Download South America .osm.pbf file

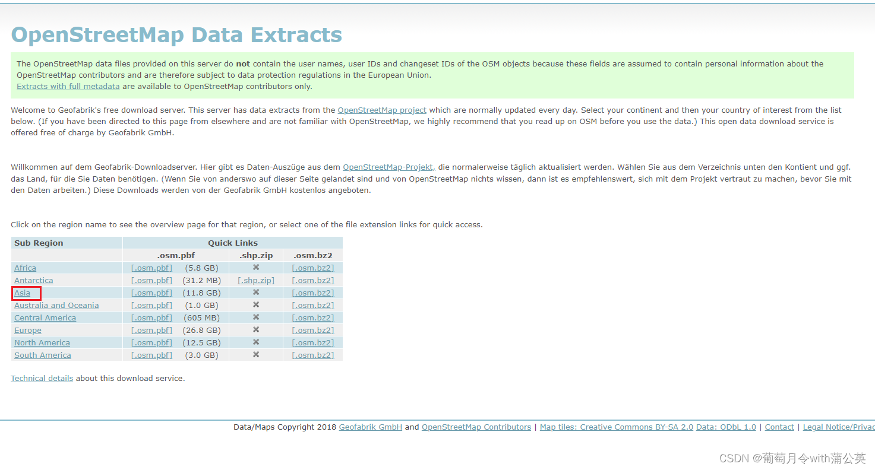[151, 355]
